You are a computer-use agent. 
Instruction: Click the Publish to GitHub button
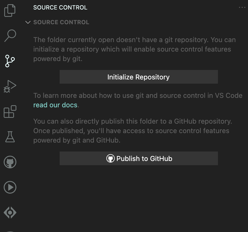139,158
